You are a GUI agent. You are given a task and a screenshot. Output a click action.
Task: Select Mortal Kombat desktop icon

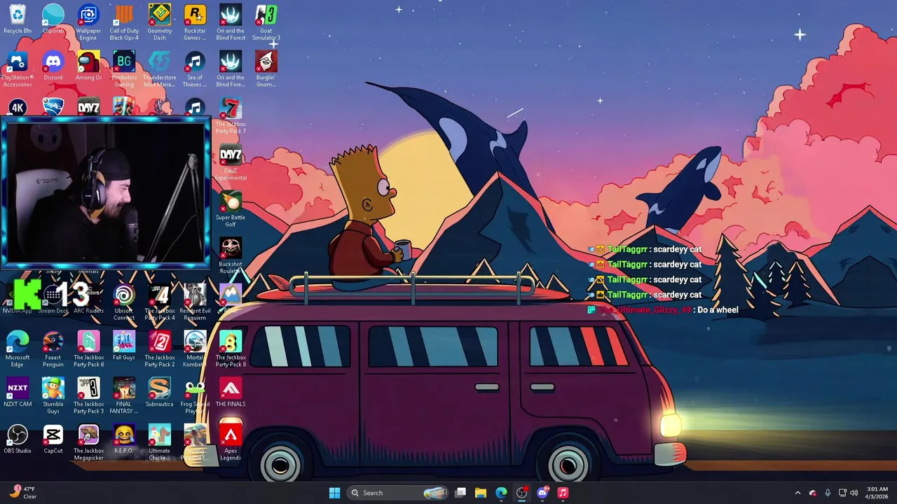point(195,349)
